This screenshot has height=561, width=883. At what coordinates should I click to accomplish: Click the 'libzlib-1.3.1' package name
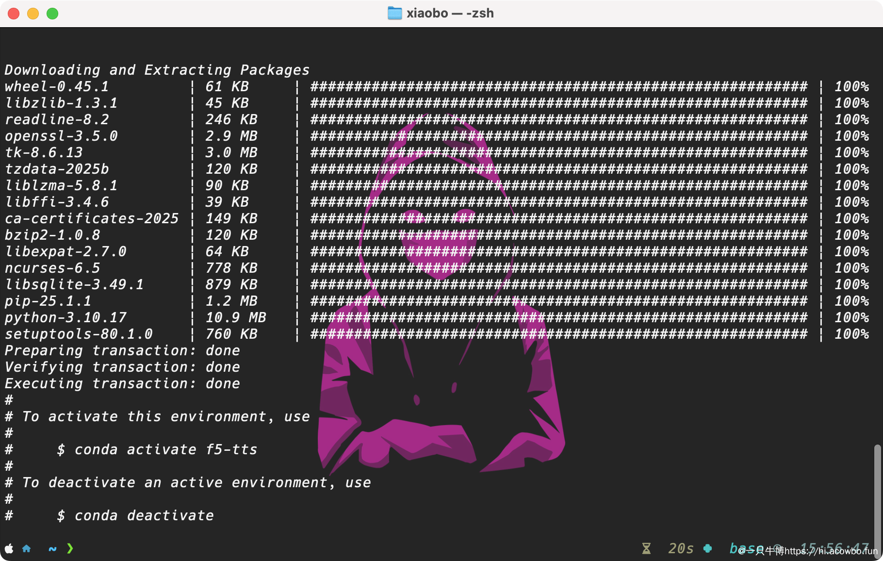pyautogui.click(x=61, y=103)
